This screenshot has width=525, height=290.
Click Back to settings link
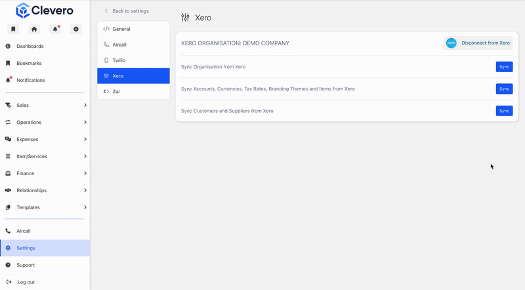127,11
